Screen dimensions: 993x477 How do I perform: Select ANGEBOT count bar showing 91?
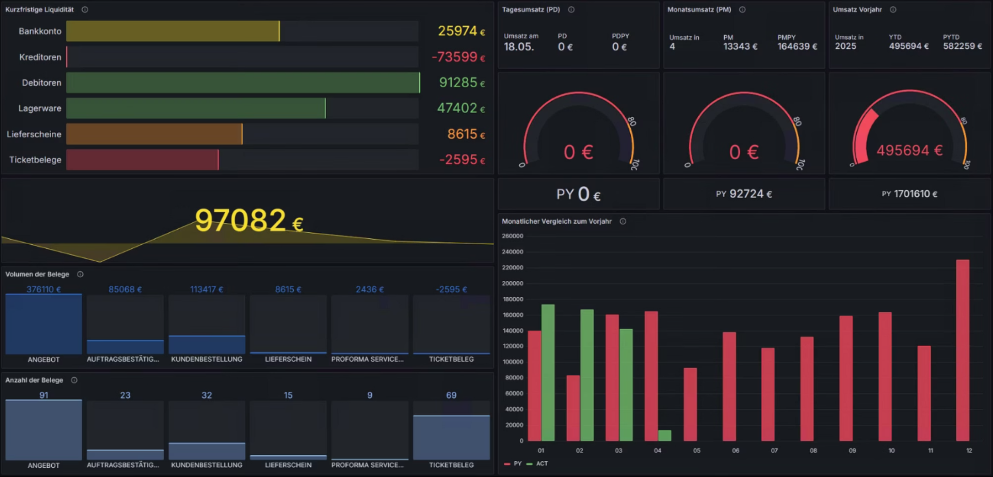click(x=43, y=430)
